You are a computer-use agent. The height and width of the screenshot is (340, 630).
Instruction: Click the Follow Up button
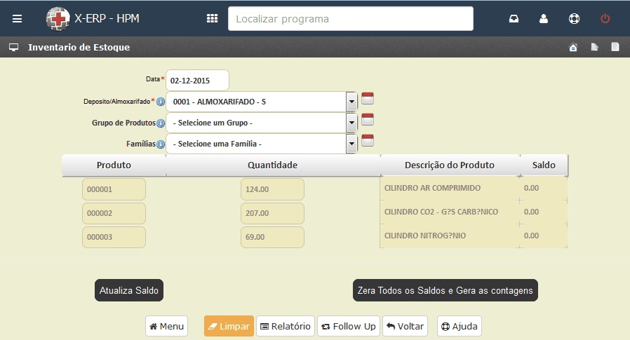(x=349, y=326)
